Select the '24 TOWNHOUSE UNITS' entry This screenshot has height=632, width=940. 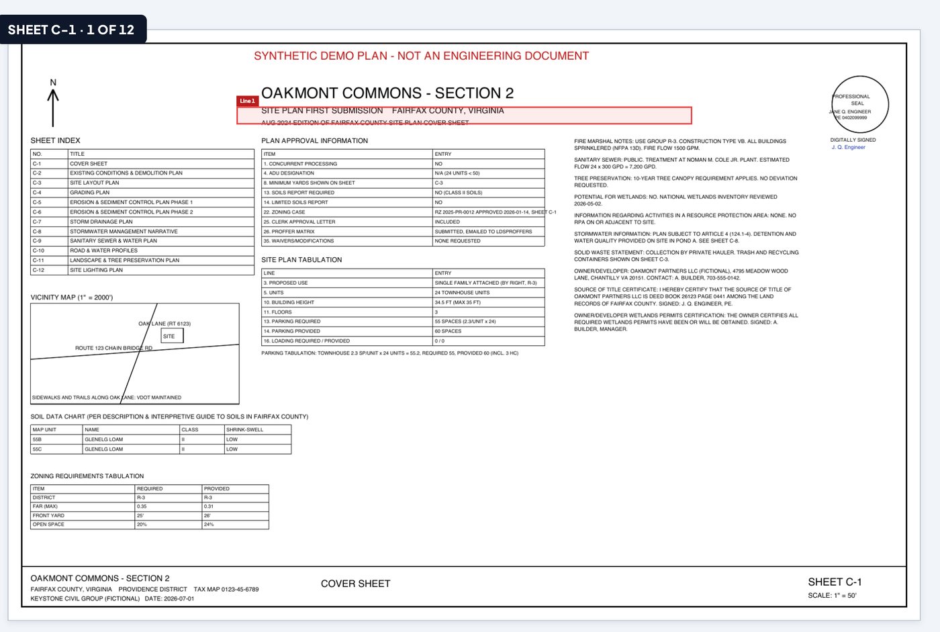(462, 293)
